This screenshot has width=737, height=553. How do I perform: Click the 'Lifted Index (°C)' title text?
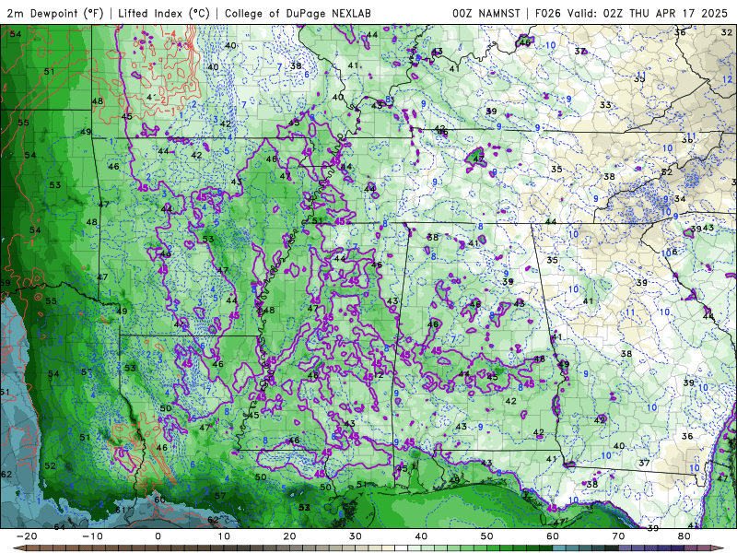coord(164,13)
